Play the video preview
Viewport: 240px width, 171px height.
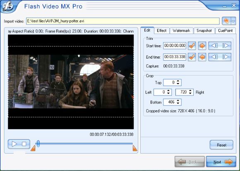tap(14, 144)
